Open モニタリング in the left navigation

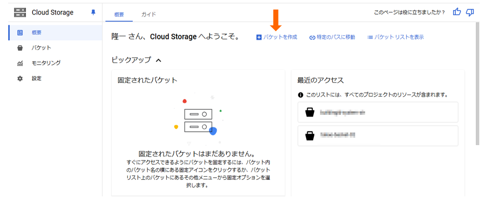(x=55, y=63)
